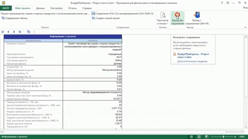Click the vertical scrollbar down arrow
The height and width of the screenshot is (139, 248).
[x=246, y=127]
